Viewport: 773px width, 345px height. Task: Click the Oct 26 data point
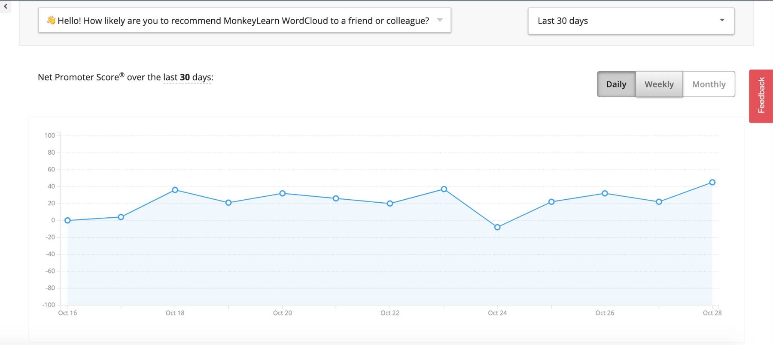pos(605,193)
